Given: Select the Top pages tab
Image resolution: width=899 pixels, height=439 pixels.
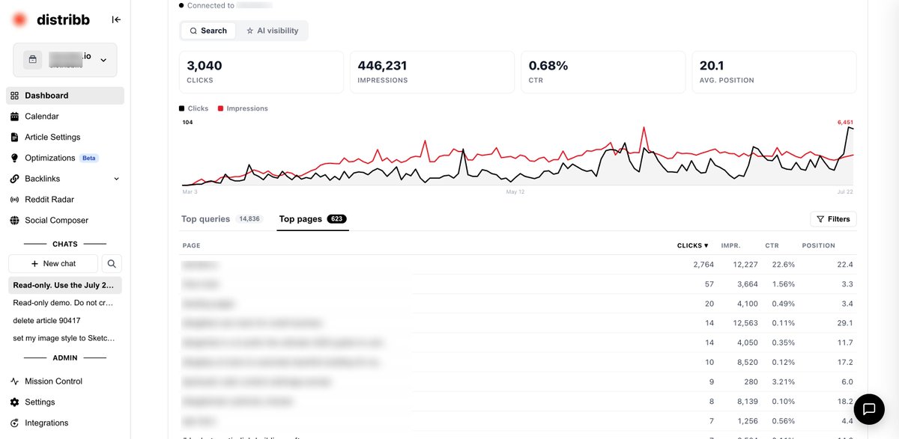Looking at the screenshot, I should click(312, 219).
